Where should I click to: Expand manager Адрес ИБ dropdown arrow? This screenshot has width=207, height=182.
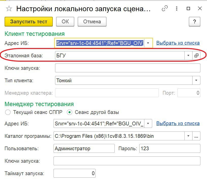[x=148, y=123]
